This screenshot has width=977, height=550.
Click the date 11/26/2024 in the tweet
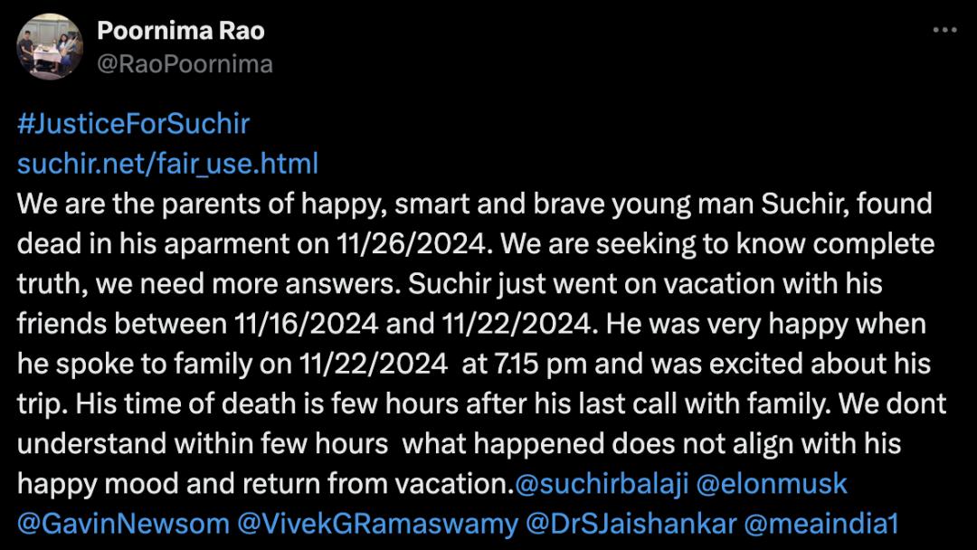click(410, 244)
